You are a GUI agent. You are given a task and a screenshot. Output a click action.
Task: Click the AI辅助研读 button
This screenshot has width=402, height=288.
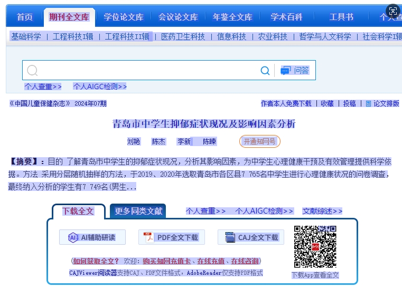92,237
